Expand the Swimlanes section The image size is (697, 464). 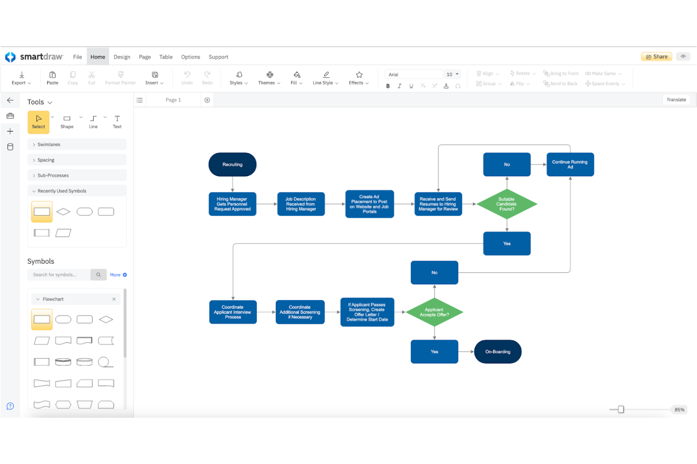[x=77, y=144]
